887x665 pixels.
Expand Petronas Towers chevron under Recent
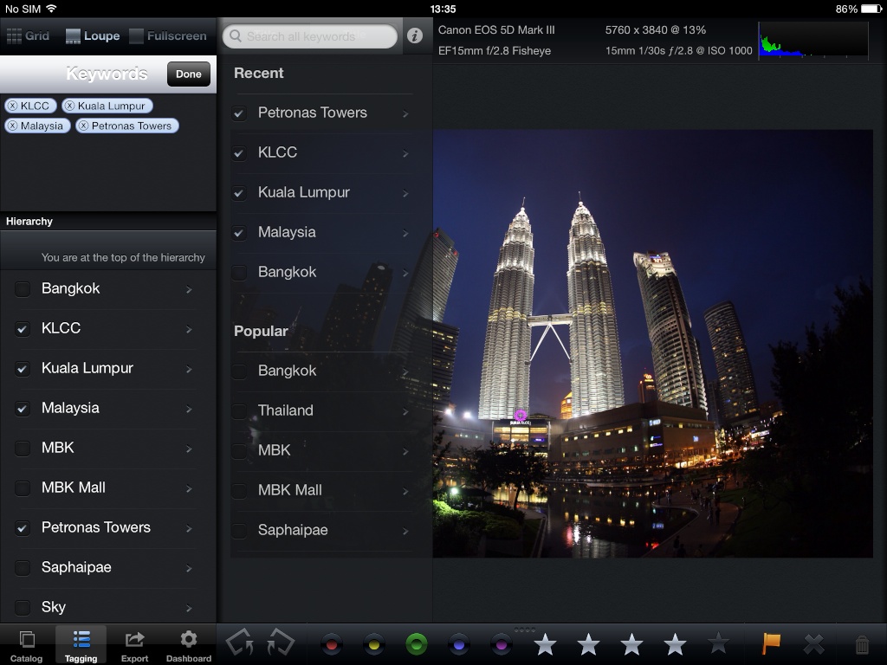[405, 113]
